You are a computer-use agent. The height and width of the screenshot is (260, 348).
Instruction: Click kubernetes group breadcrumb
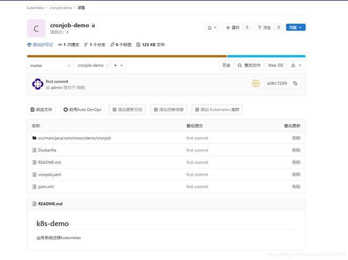click(35, 8)
